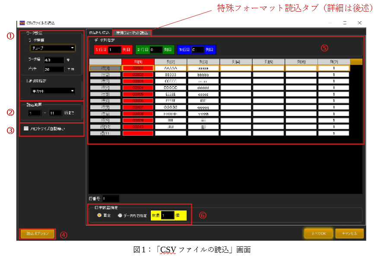
Task: Toggle the フォントサイズ自動縮小 checkbox
Action: tap(26, 129)
